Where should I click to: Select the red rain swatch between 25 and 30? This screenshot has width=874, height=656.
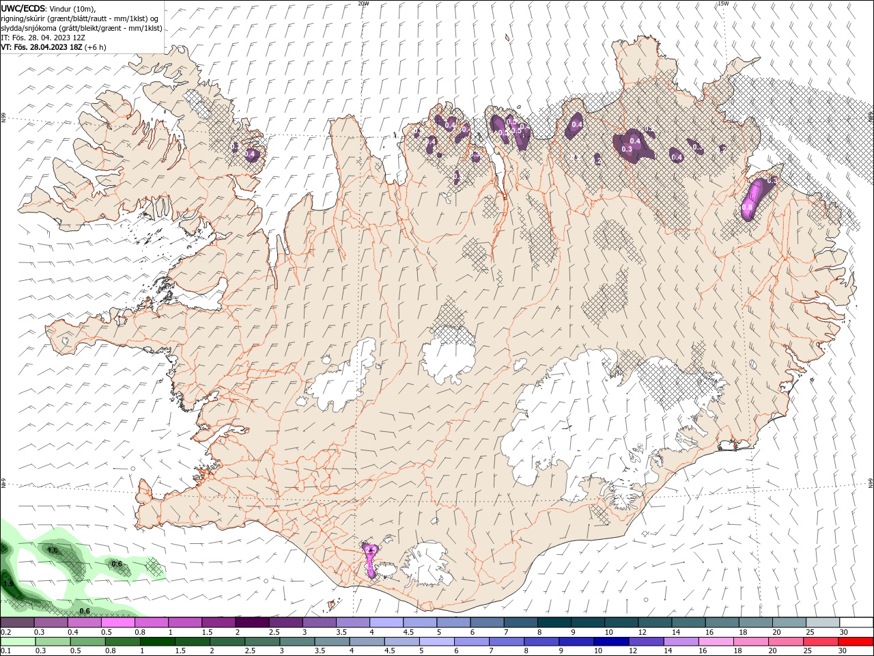[820, 642]
